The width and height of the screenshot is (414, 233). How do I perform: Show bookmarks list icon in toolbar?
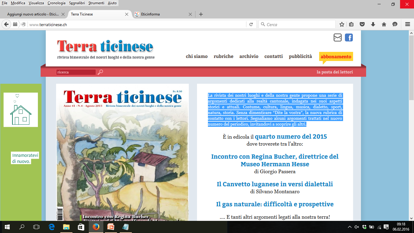coord(351,25)
